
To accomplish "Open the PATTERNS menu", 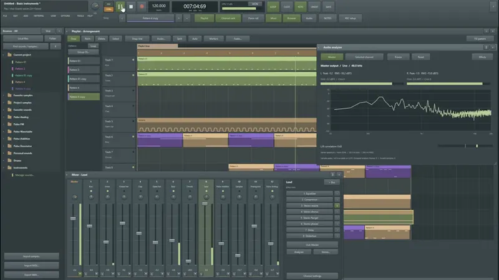I will (39, 16).
